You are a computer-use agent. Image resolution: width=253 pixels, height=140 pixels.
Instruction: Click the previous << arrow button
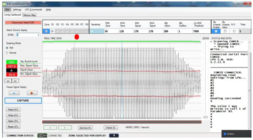click(x=8, y=81)
